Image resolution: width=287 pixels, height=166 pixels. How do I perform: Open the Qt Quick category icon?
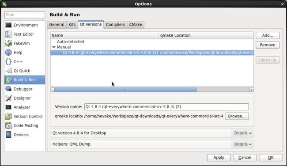coord(8,71)
